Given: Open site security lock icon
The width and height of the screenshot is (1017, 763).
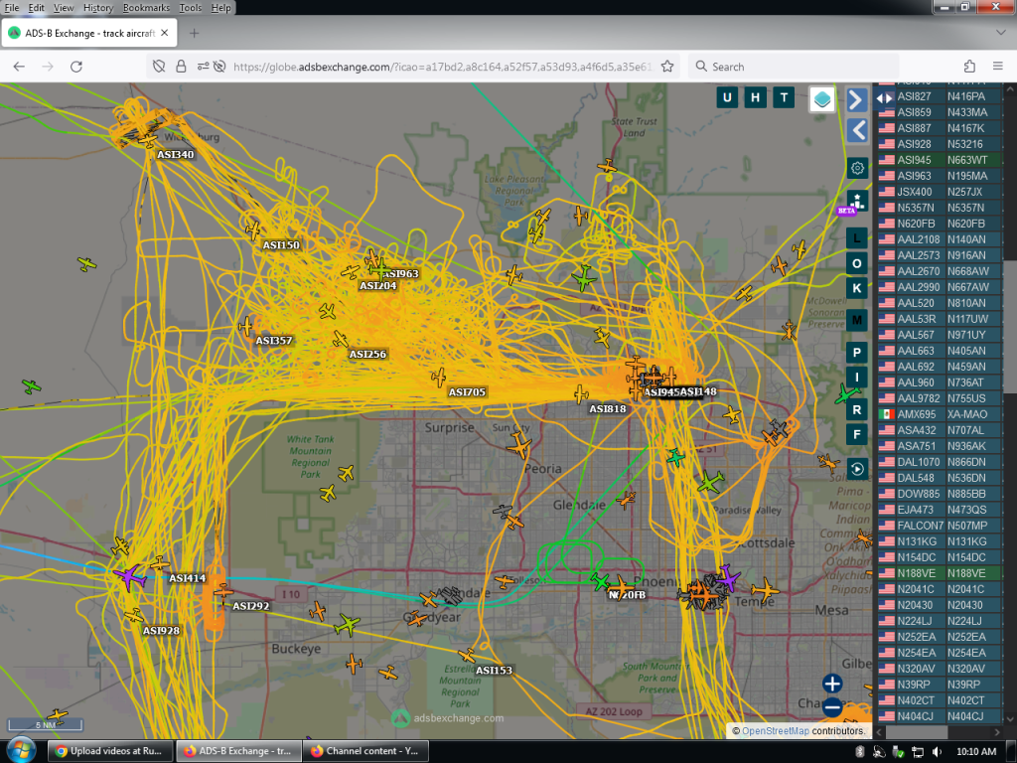Looking at the screenshot, I should pos(181,67).
